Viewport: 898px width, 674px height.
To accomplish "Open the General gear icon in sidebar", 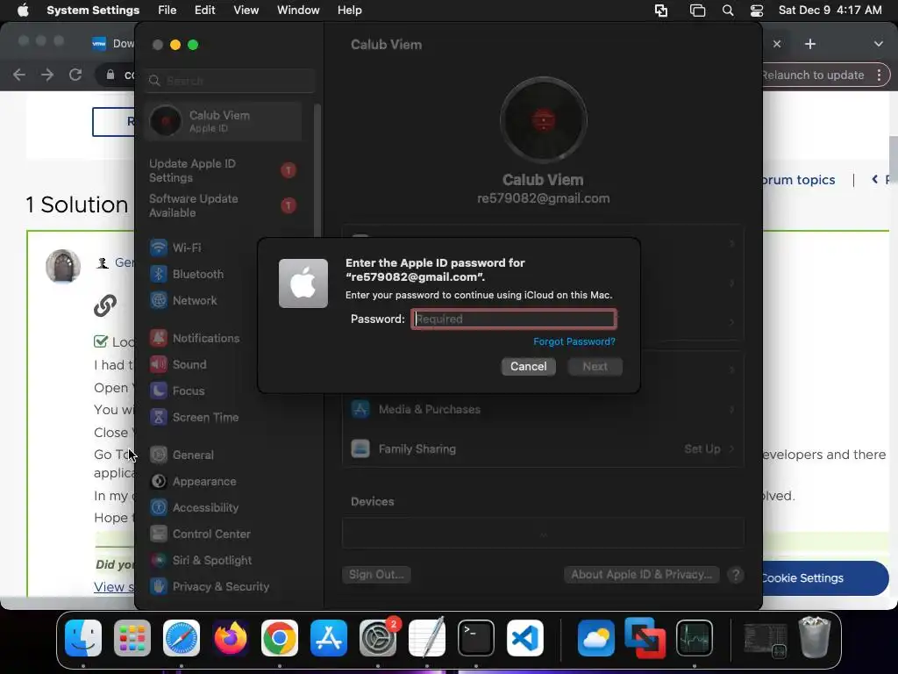I will 159,455.
